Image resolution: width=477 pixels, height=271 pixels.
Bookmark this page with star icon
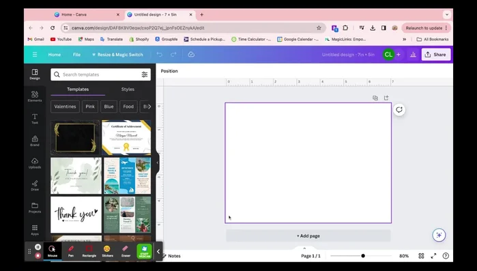pos(319,28)
